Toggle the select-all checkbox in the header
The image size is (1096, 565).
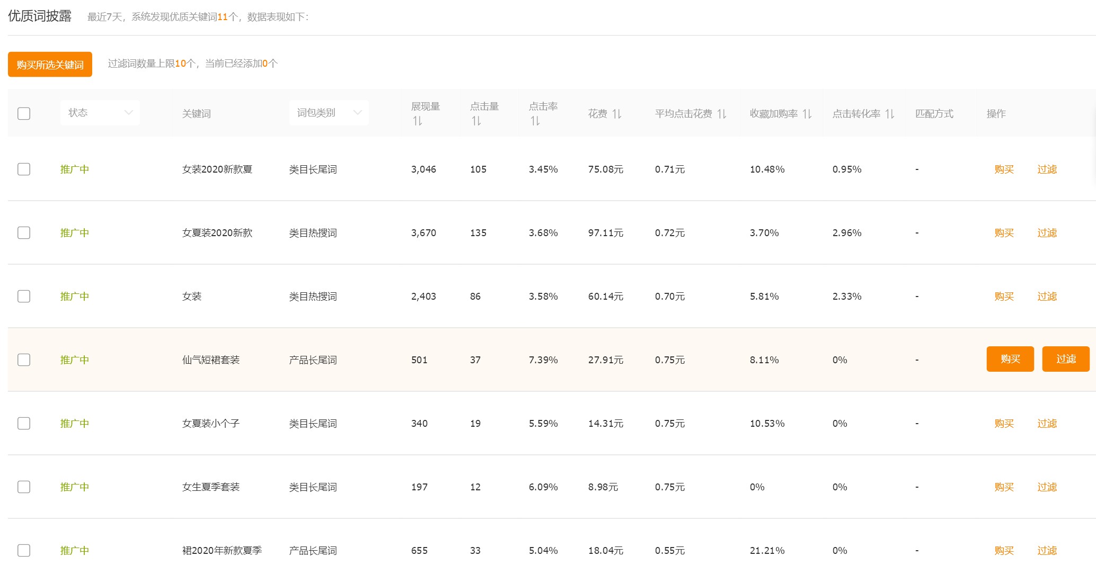pyautogui.click(x=23, y=113)
